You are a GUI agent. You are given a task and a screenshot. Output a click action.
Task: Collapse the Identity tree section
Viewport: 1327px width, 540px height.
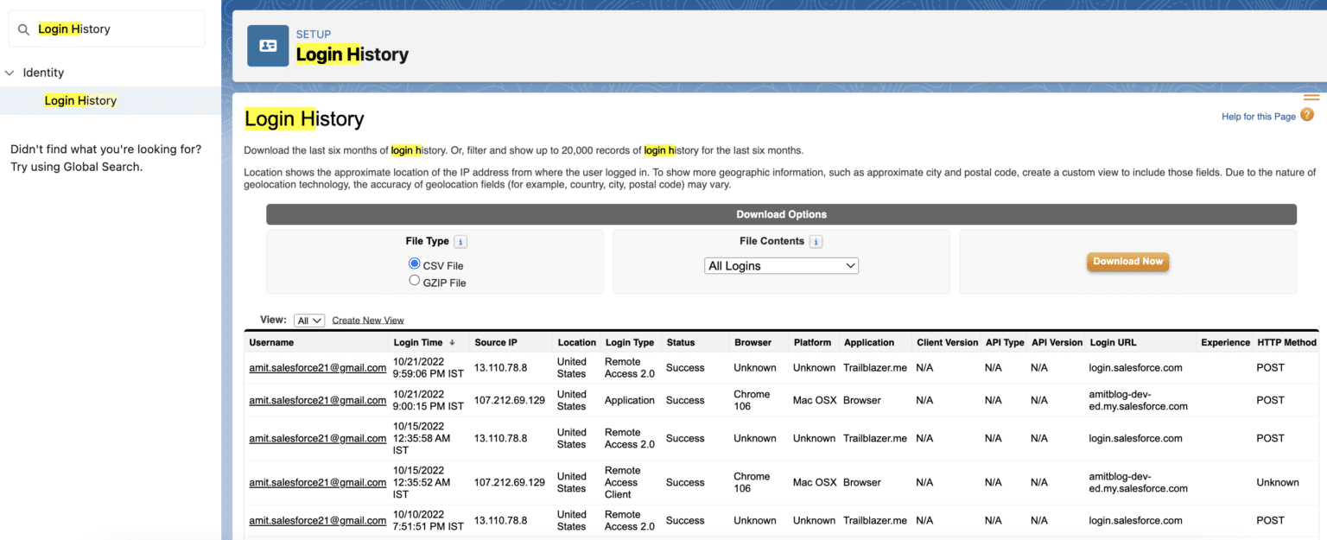[10, 73]
